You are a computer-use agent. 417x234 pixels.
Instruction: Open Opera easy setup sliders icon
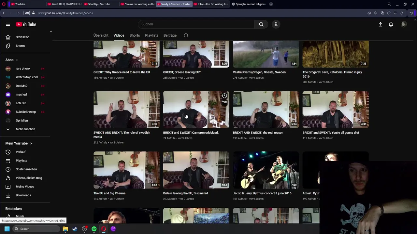pos(395,13)
